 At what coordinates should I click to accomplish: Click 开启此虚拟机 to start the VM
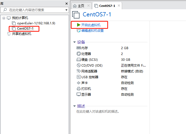pyautogui.click(x=91, y=25)
